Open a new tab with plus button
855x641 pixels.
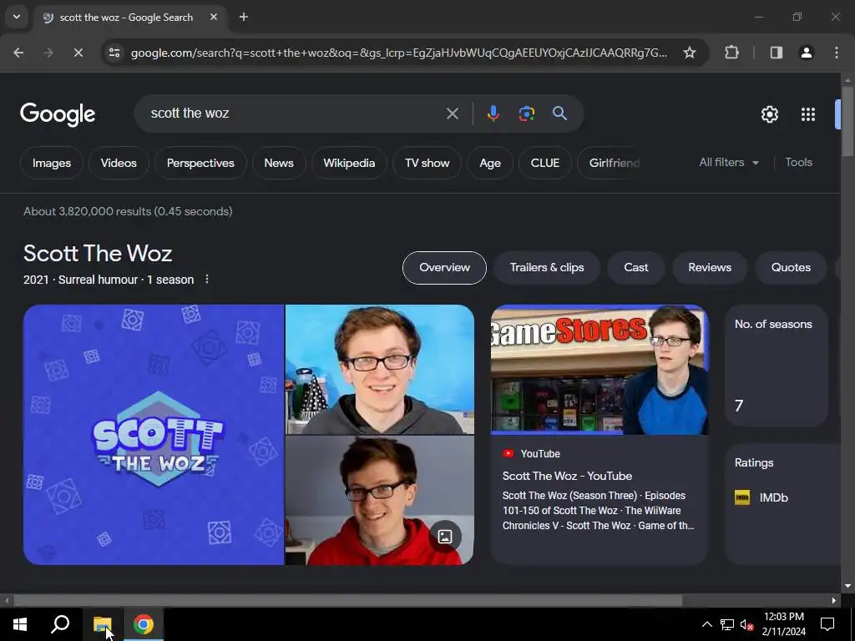pyautogui.click(x=244, y=17)
